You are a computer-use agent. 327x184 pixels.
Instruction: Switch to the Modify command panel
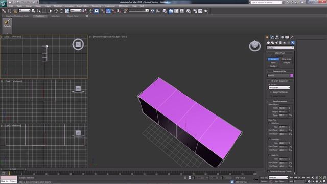click(272, 37)
